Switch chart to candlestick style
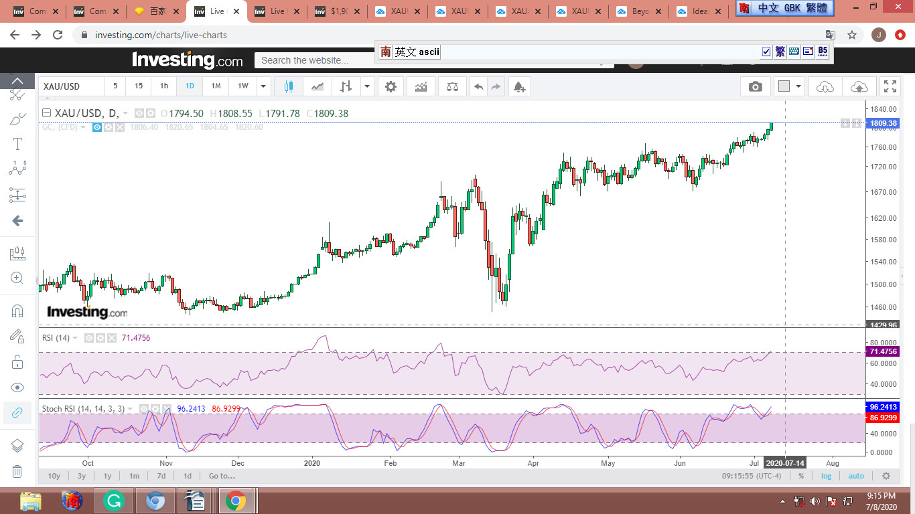Image resolution: width=915 pixels, height=514 pixels. point(289,86)
